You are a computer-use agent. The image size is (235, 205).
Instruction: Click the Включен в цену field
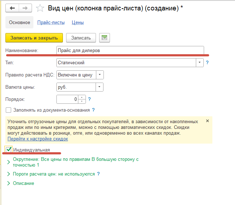point(76,75)
